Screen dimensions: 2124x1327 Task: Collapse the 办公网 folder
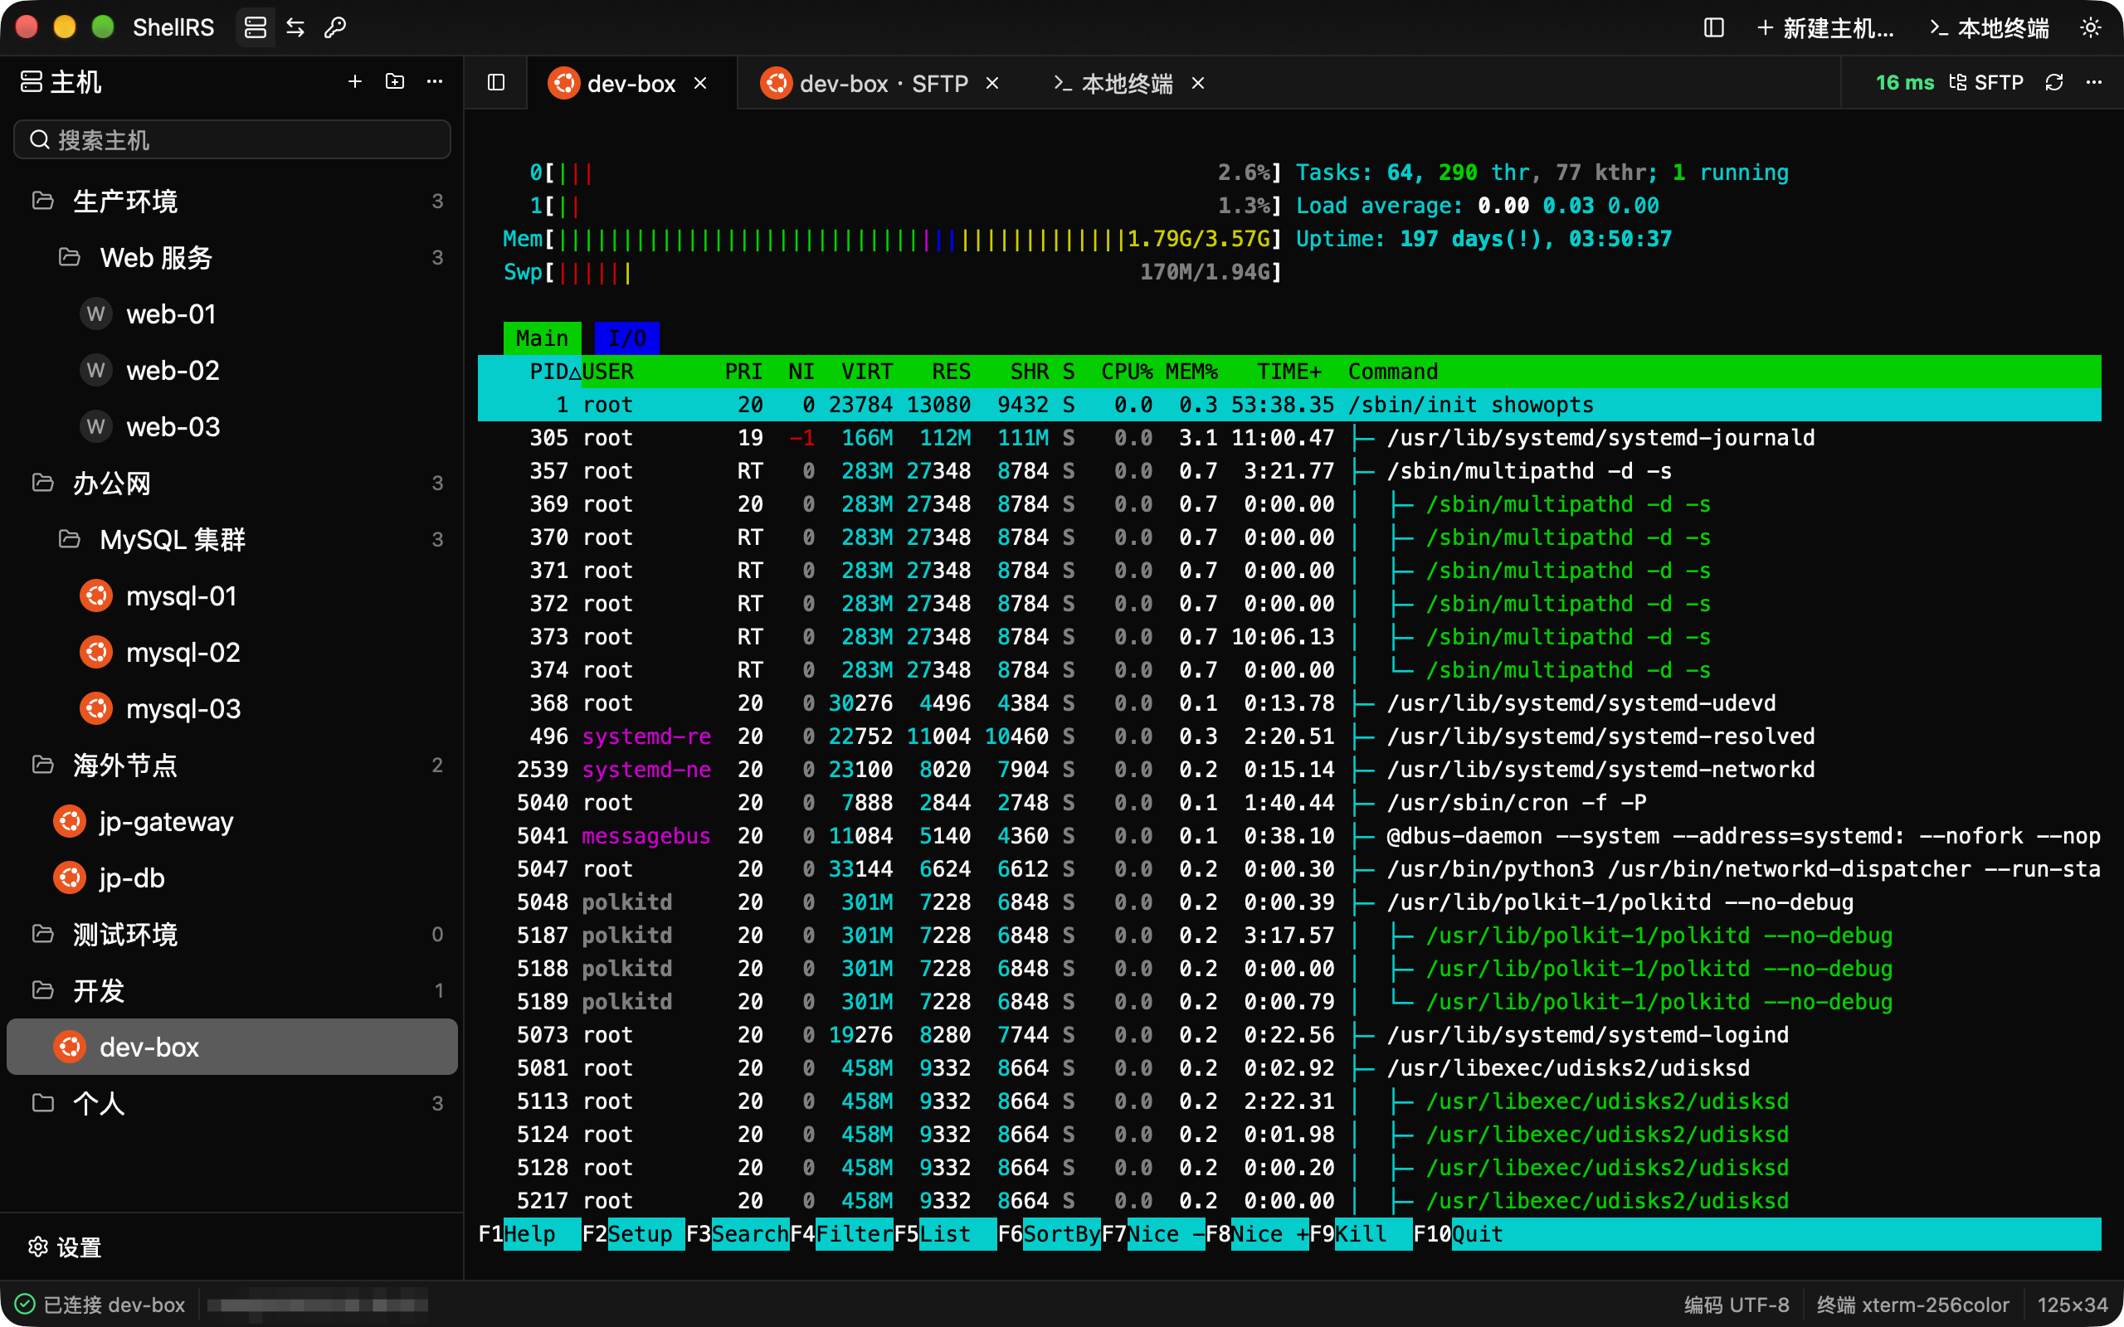coord(232,483)
